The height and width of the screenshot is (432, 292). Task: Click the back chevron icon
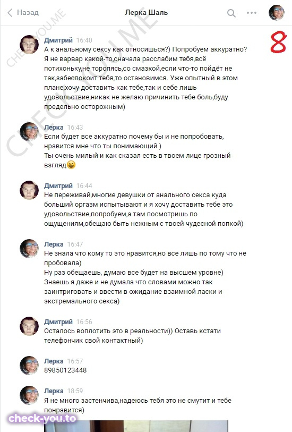coord(10,13)
